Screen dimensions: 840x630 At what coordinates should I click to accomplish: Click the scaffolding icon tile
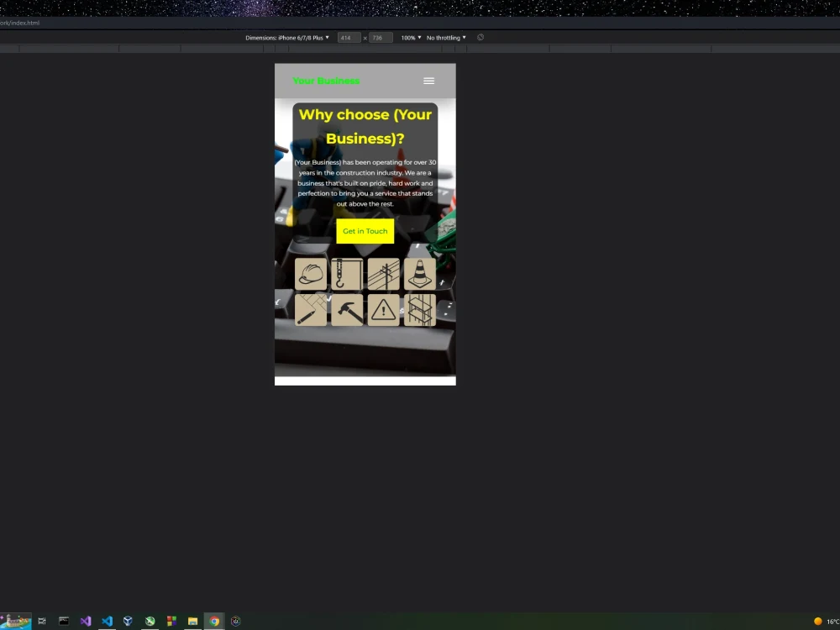coord(420,310)
